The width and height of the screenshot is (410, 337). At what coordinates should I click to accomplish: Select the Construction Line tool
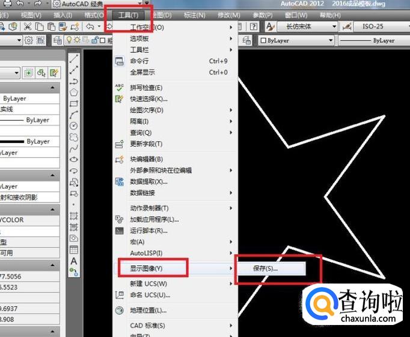[74, 70]
